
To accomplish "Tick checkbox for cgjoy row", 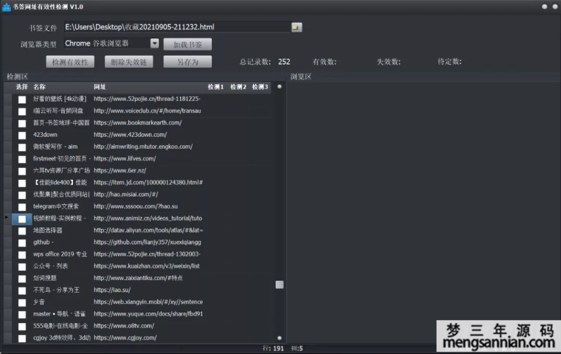I will [x=22, y=338].
